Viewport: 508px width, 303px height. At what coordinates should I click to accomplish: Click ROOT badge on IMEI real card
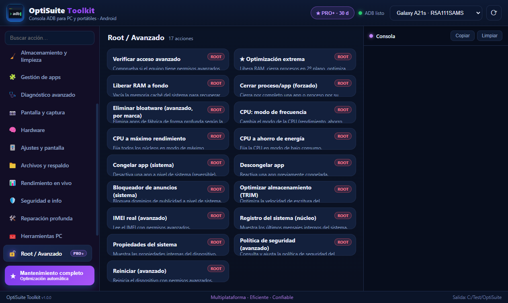[216, 216]
